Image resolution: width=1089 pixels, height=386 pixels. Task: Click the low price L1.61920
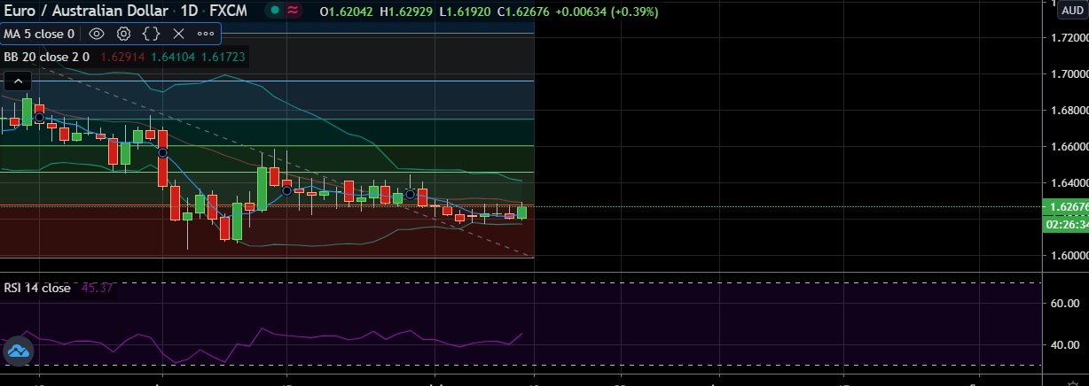[465, 12]
